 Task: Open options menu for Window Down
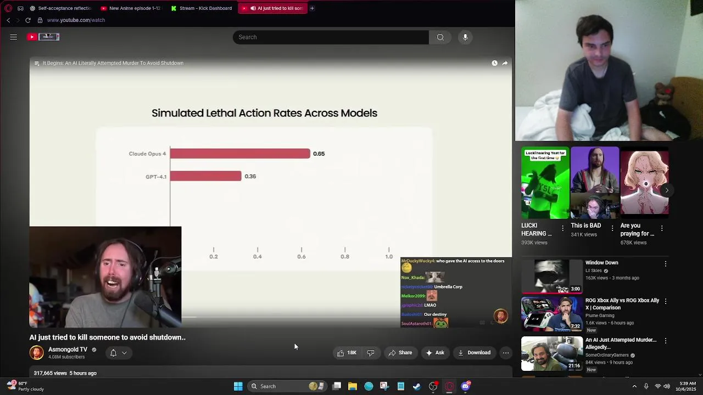coord(665,264)
